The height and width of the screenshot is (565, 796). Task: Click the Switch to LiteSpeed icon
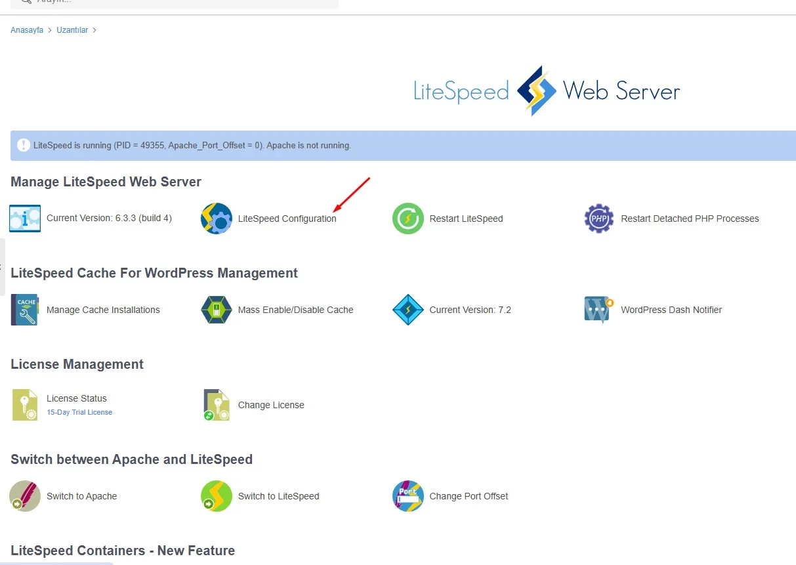click(216, 496)
